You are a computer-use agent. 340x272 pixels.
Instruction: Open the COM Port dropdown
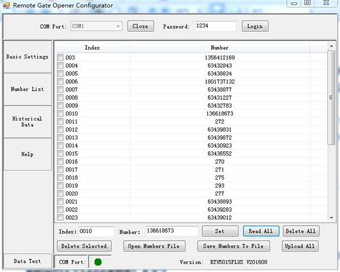[x=118, y=26]
